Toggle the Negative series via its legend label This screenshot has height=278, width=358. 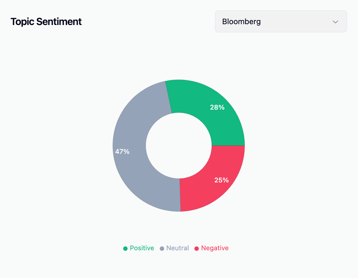pyautogui.click(x=215, y=248)
